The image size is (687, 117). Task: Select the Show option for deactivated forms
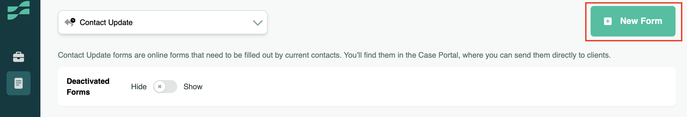pyautogui.click(x=193, y=87)
